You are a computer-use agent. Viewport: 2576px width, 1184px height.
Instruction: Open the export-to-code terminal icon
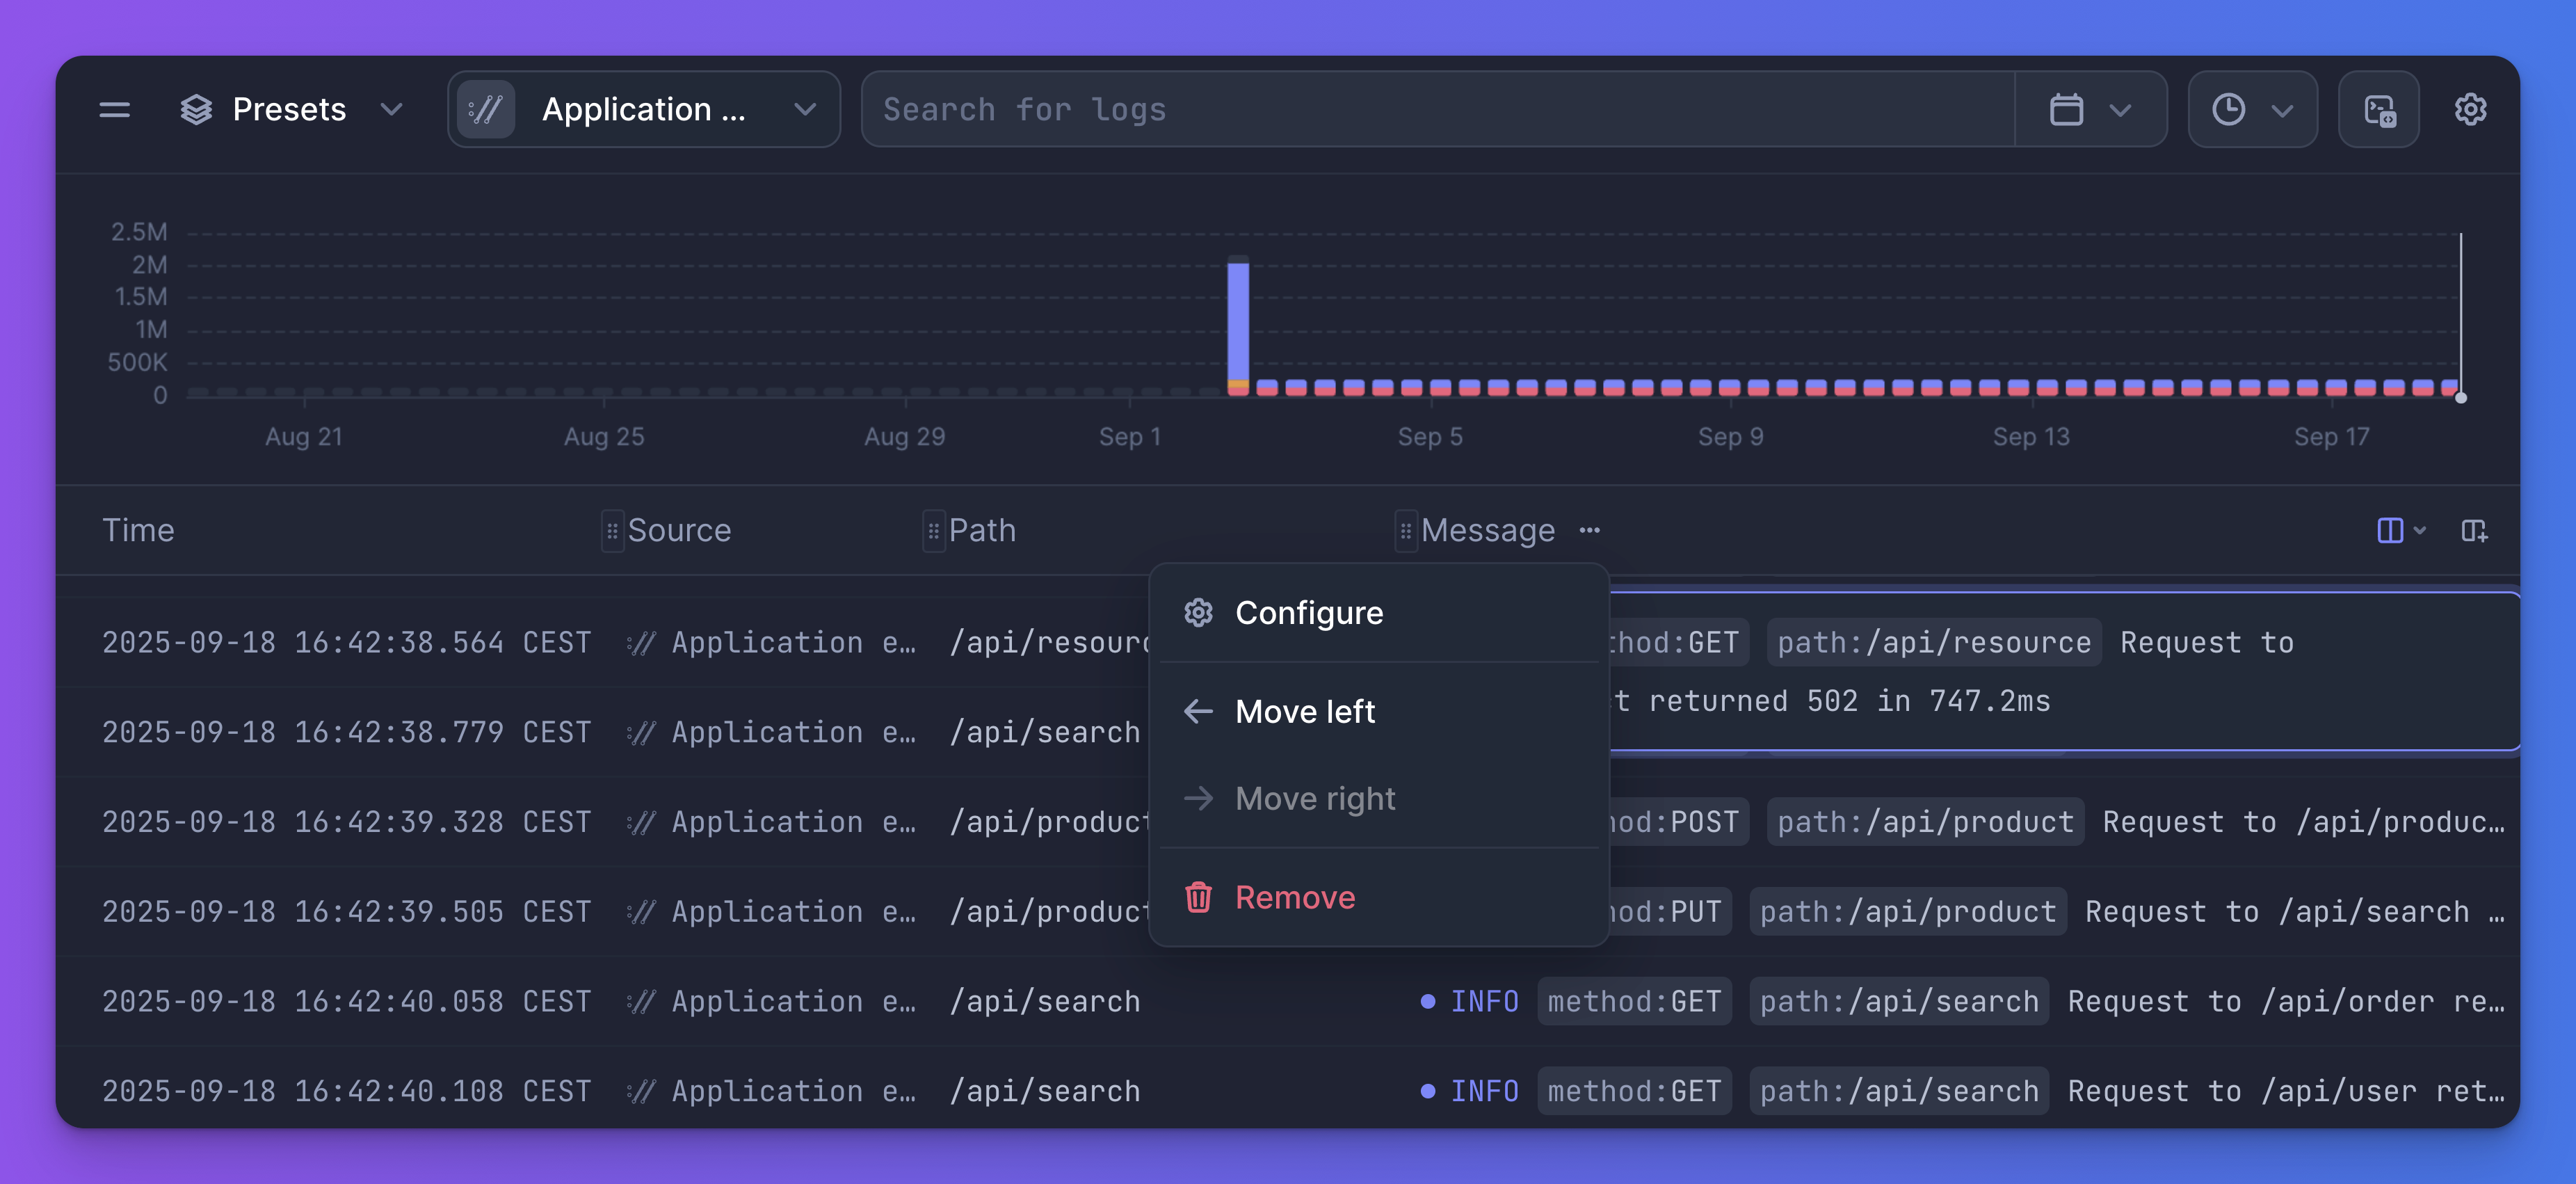click(2378, 110)
